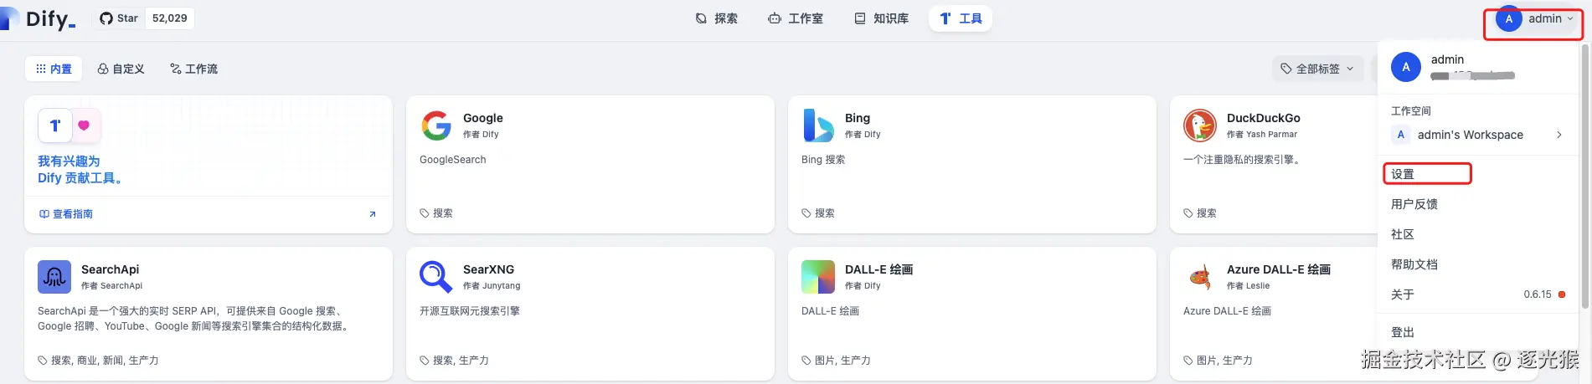
Task: Open the 查看指南 link
Action: (x=67, y=214)
